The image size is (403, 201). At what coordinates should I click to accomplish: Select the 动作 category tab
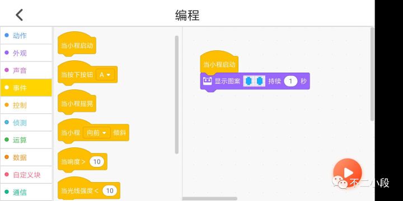[26, 35]
